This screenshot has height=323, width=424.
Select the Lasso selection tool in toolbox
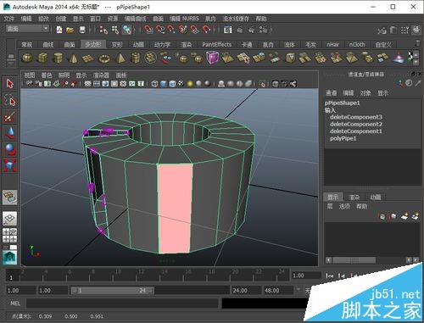click(10, 100)
